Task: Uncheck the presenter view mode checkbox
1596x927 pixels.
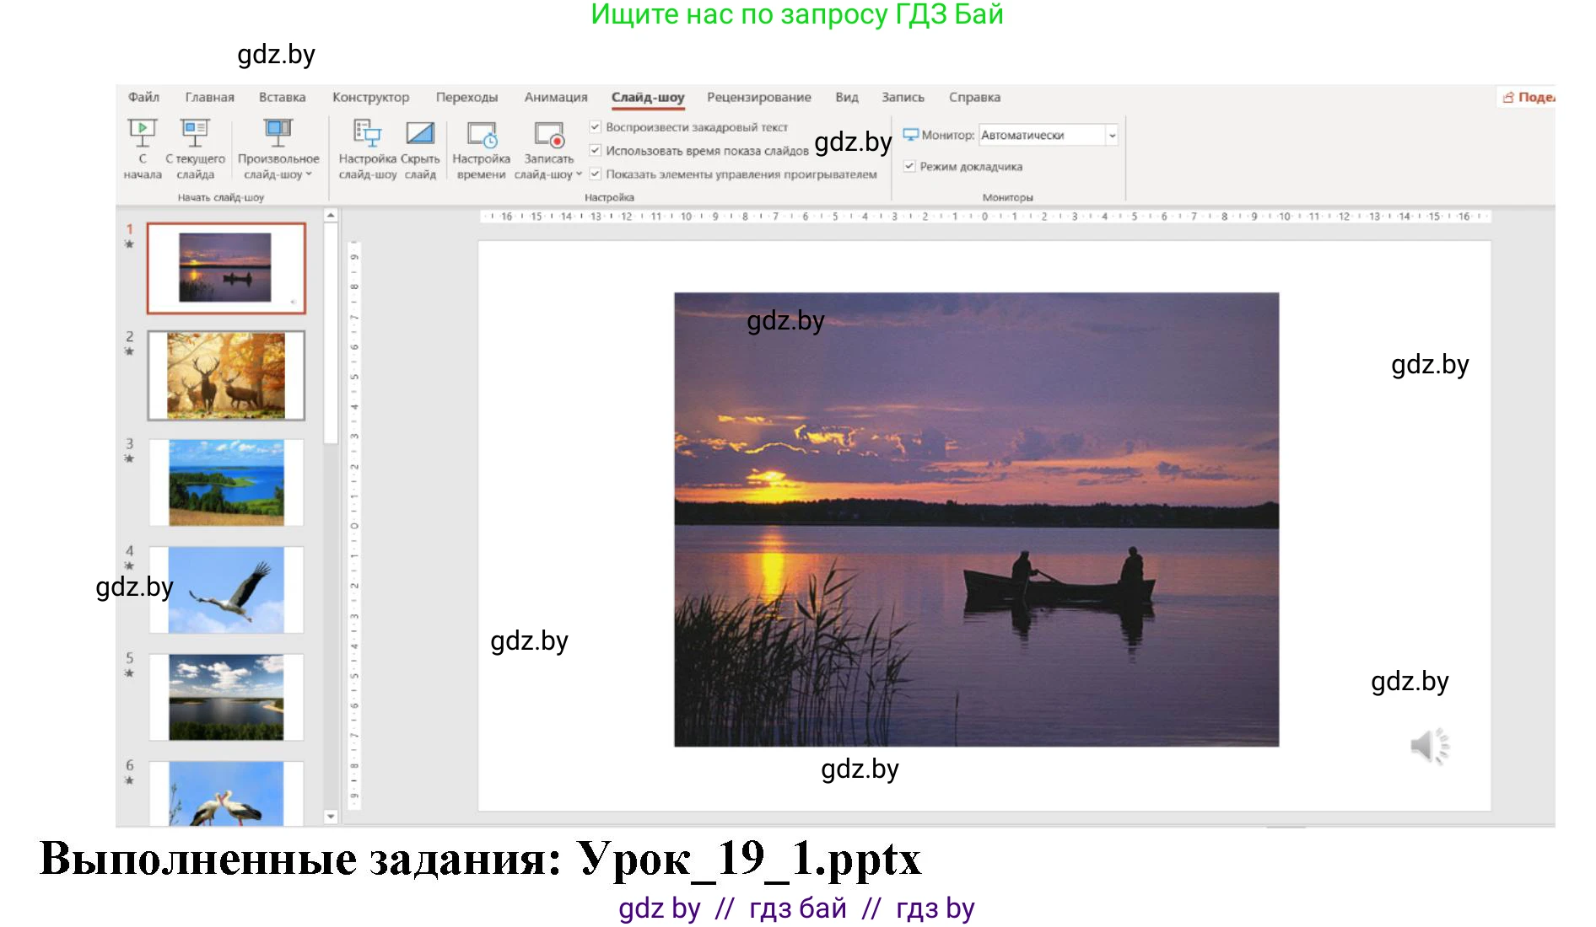Action: click(909, 167)
